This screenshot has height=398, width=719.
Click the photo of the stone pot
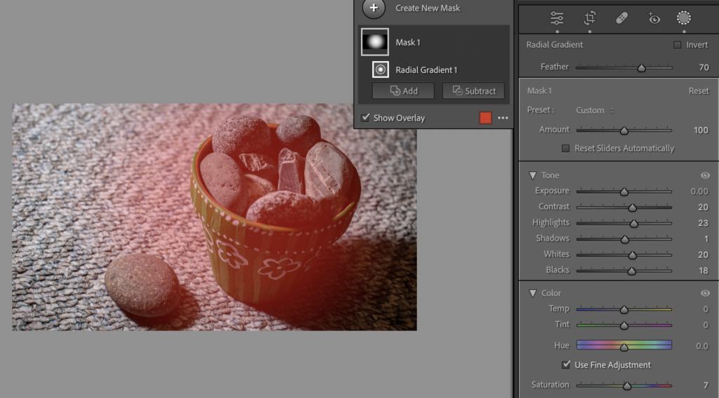pyautogui.click(x=214, y=216)
